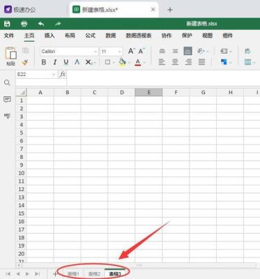The width and height of the screenshot is (260, 279).
Task: Go to last sheet navigation arrow
Action: 37,274
